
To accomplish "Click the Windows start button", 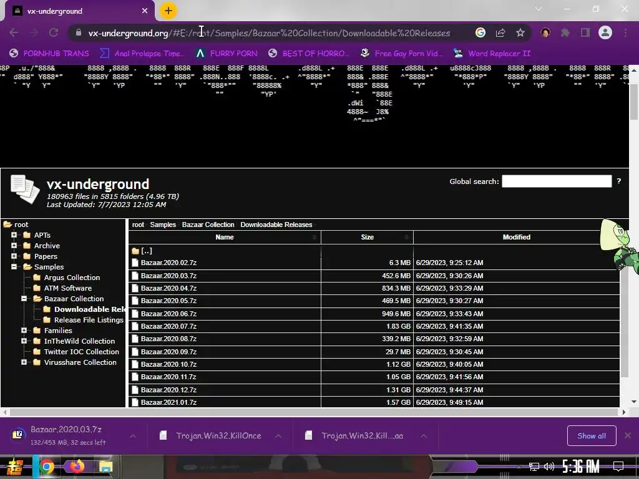I will pyautogui.click(x=14, y=467).
